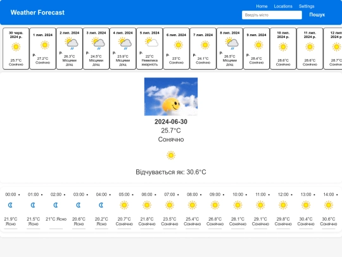Select the 4 лип. 2024 rain cloud icon
342x257 pixels.
[125, 43]
